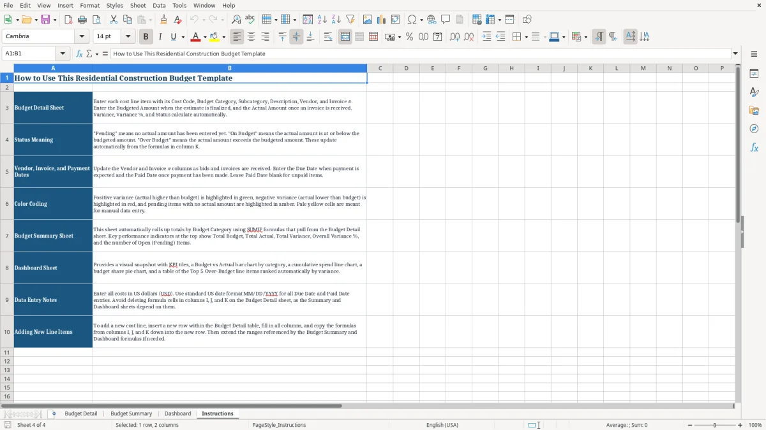Image resolution: width=766 pixels, height=430 pixels.
Task: Clear direct formatting icon
Action: click(x=178, y=20)
